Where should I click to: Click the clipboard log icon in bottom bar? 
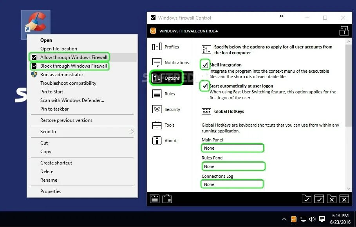point(167,199)
